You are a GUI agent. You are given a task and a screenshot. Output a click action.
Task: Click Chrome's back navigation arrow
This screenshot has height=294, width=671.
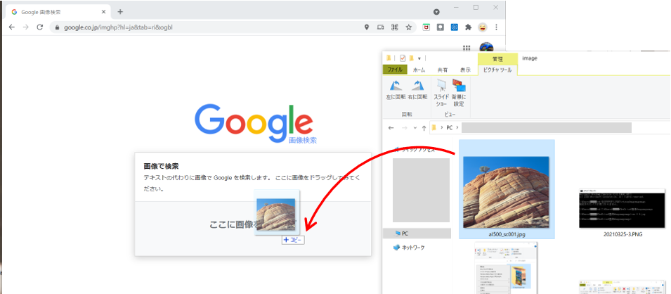(11, 27)
